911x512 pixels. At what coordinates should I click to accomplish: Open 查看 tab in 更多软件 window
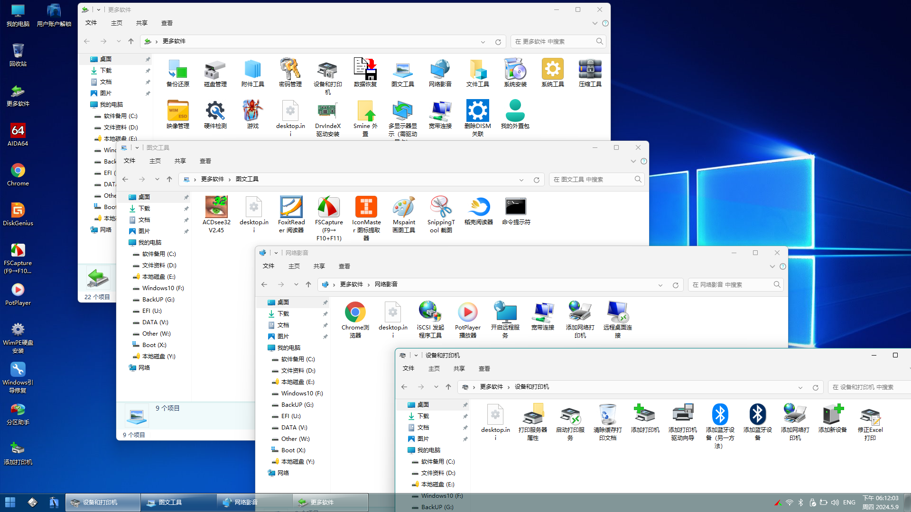pos(167,23)
